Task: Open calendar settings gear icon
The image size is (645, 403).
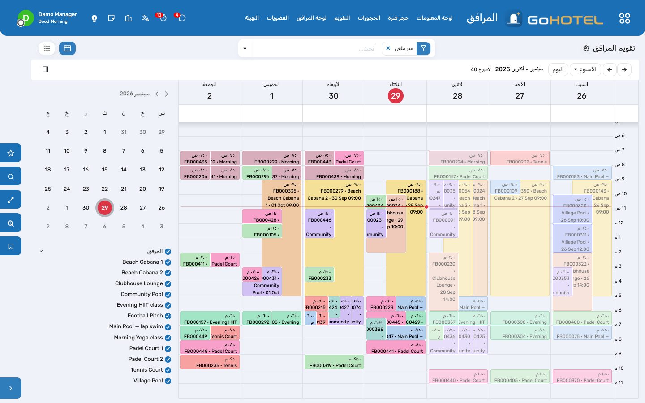Action: pos(586,48)
